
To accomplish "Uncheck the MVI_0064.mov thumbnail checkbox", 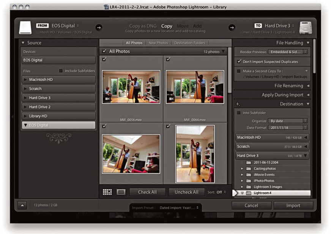I will pyautogui.click(x=168, y=59).
